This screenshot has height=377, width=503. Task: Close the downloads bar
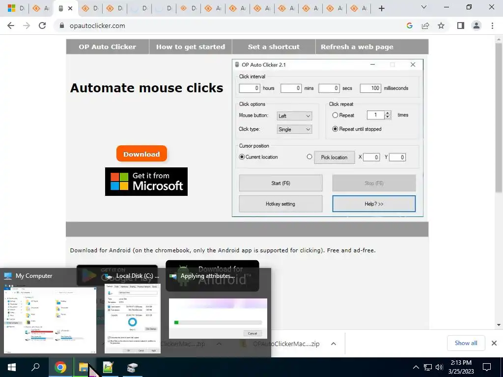[x=494, y=343]
